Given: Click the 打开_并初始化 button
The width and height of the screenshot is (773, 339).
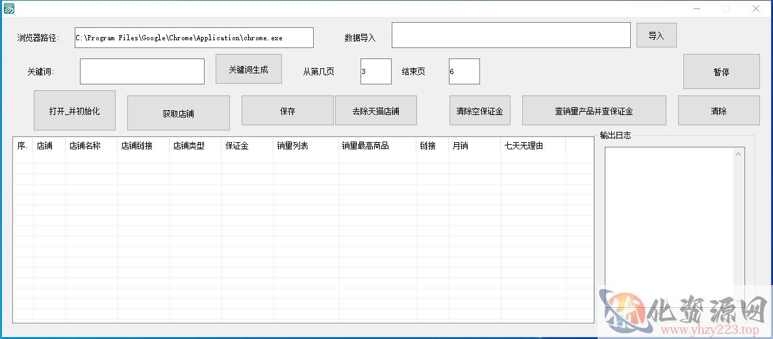Looking at the screenshot, I should (75, 110).
